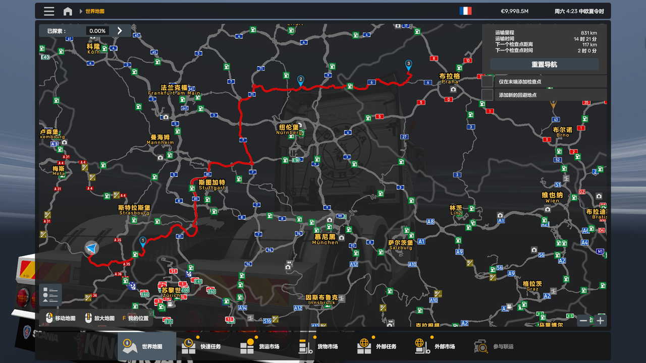Click the 世界地图 breadcrumb link
The image size is (646, 363).
click(95, 11)
